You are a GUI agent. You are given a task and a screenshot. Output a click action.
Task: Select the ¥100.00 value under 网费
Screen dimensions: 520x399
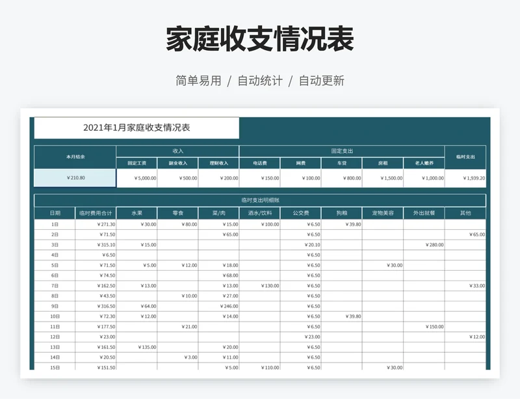[x=301, y=178]
